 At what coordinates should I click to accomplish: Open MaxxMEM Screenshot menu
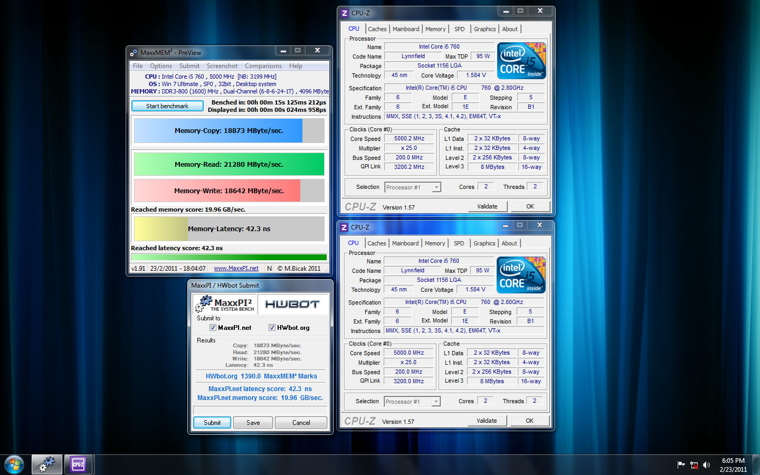[x=222, y=66]
